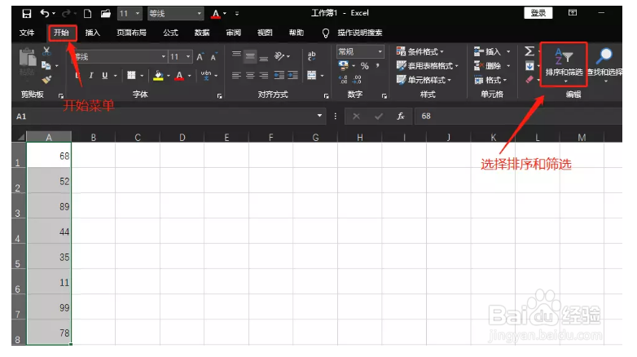Screen dimensions: 637x357
Task: Create a new blank workbook icon
Action: (x=87, y=14)
